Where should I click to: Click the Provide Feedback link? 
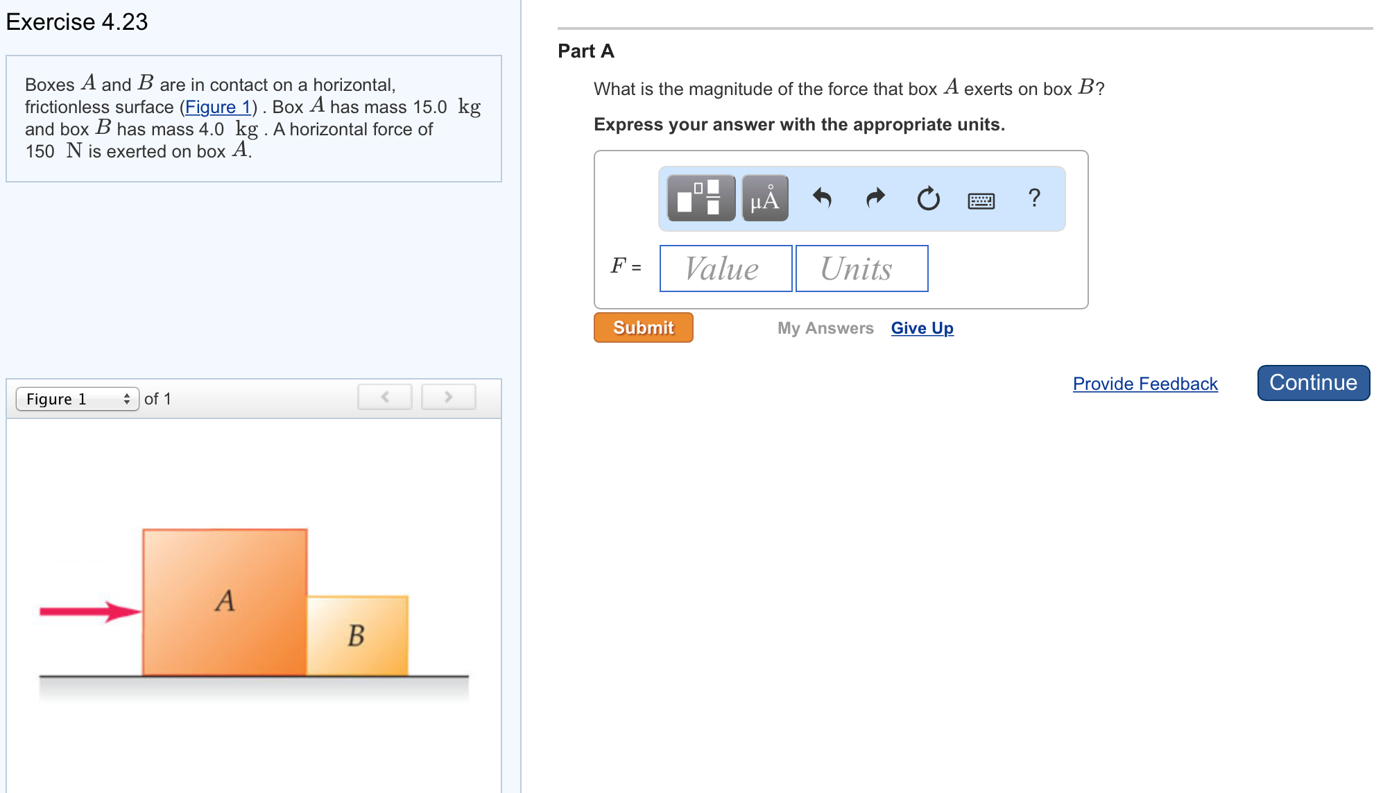1144,384
